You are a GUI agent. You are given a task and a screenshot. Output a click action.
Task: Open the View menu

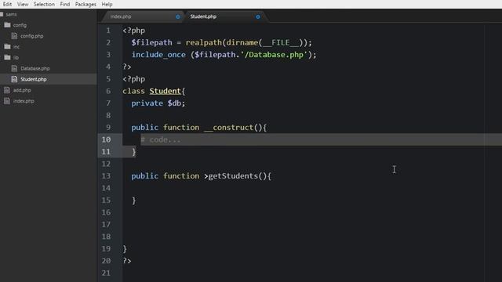coord(23,4)
